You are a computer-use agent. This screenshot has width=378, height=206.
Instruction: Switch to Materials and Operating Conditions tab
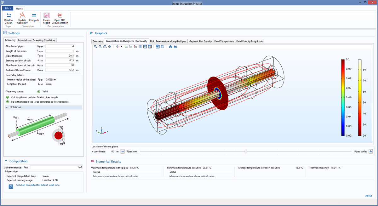click(x=37, y=40)
